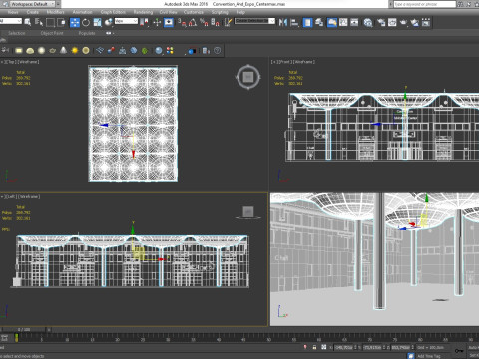The height and width of the screenshot is (359, 479).
Task: Click the sun light icon
Action: click(x=75, y=50)
